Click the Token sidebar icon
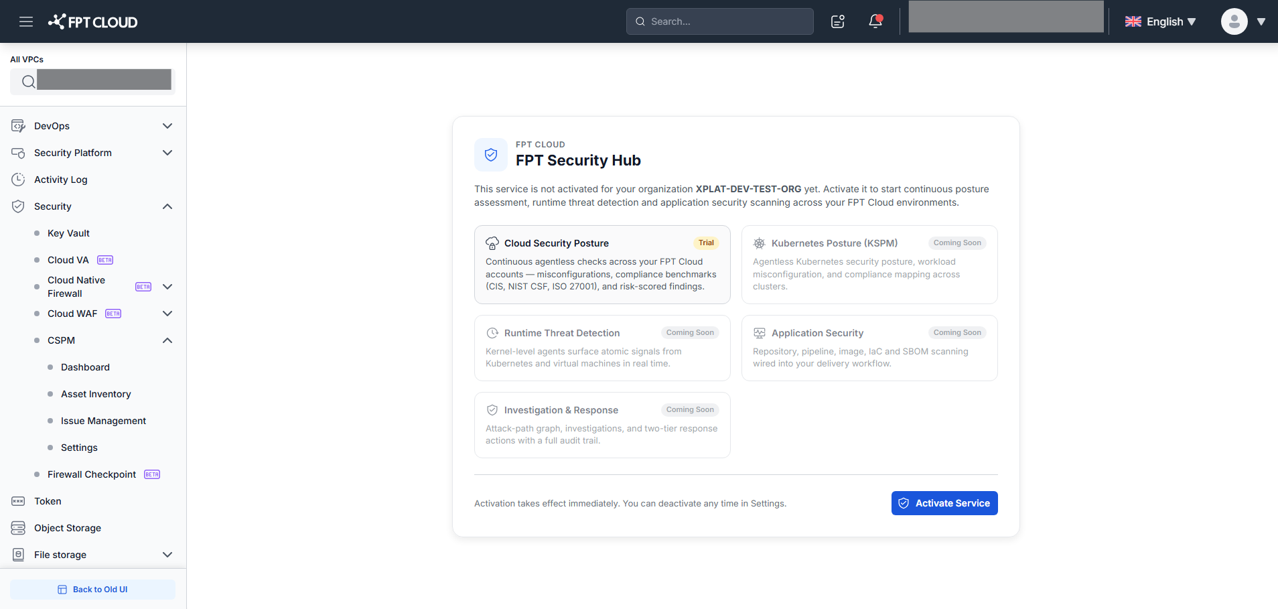This screenshot has height=609, width=1278. [18, 501]
